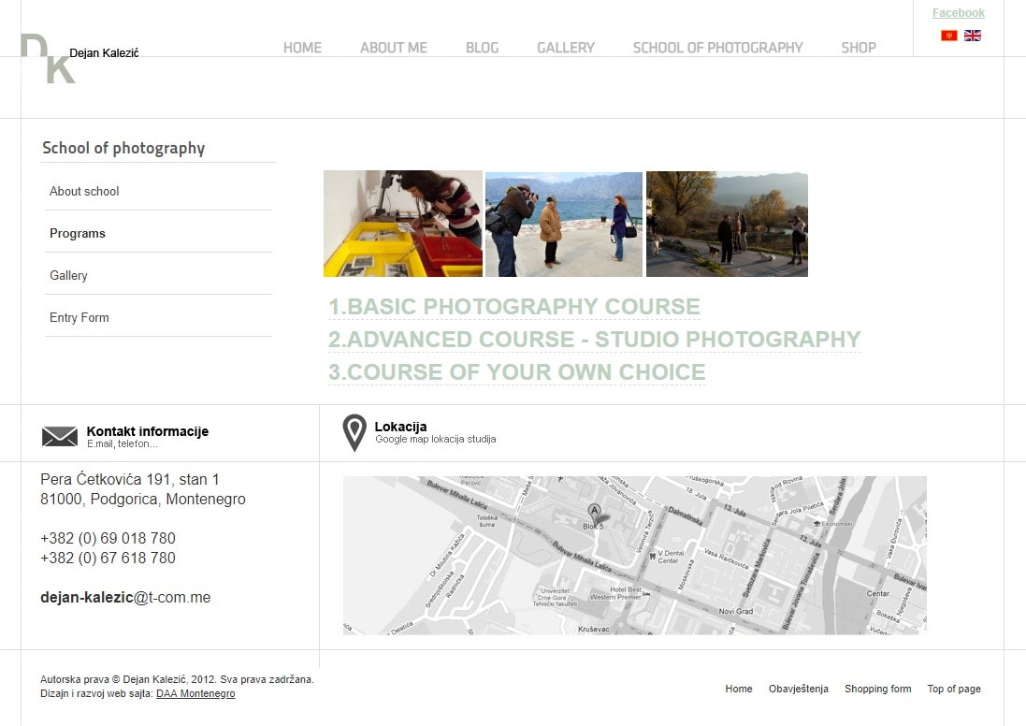
Task: Click the Kontakt informacije heading
Action: click(148, 431)
